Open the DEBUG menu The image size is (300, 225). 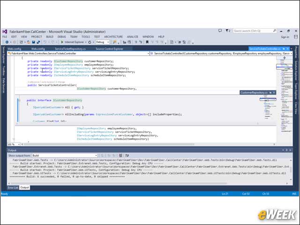(x=62, y=37)
